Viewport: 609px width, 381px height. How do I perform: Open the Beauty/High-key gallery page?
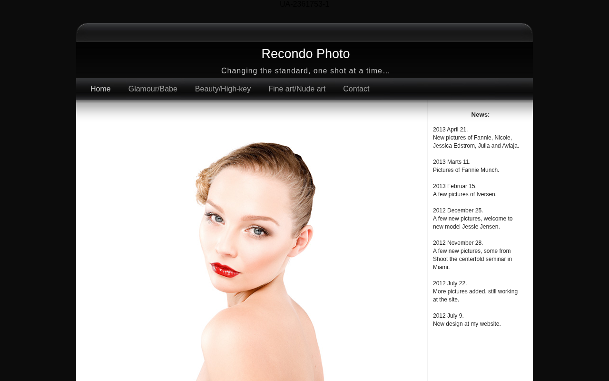[223, 89]
